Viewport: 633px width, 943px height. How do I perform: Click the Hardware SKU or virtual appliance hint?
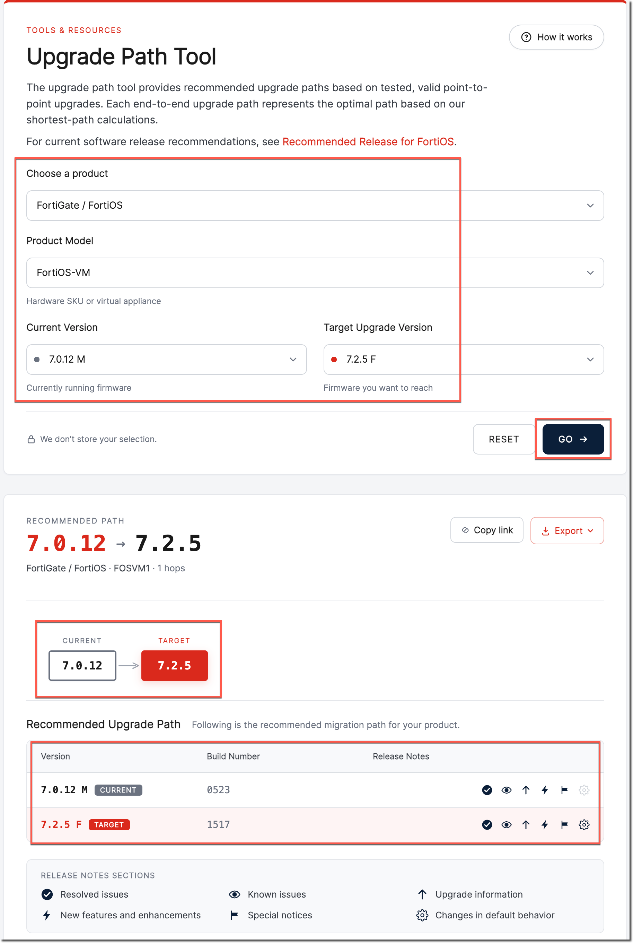click(x=94, y=301)
